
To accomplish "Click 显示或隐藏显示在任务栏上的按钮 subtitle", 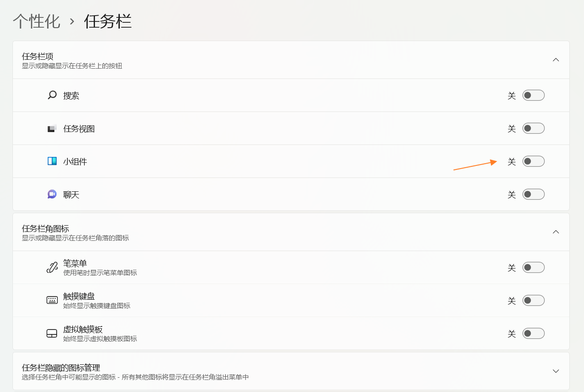I will [72, 66].
